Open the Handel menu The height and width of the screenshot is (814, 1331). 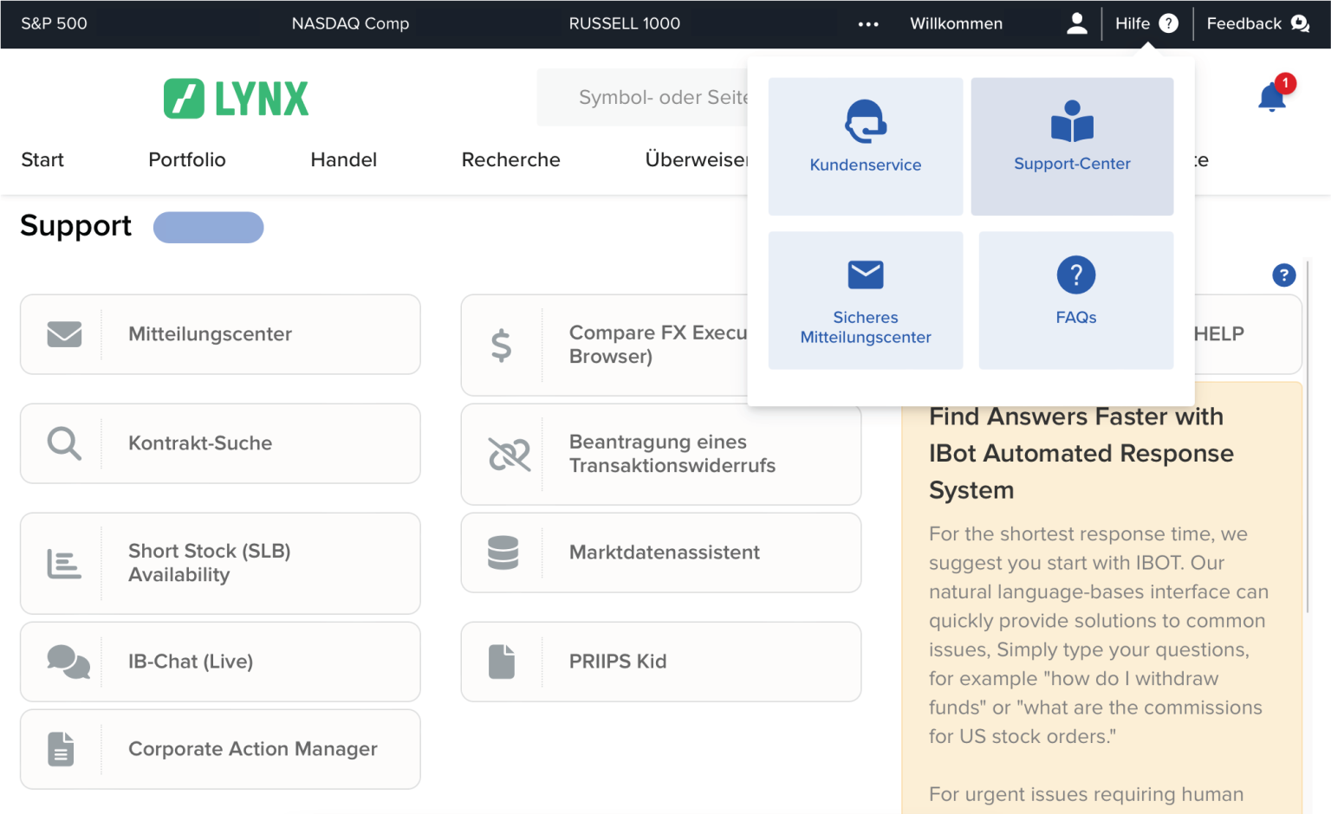[344, 160]
